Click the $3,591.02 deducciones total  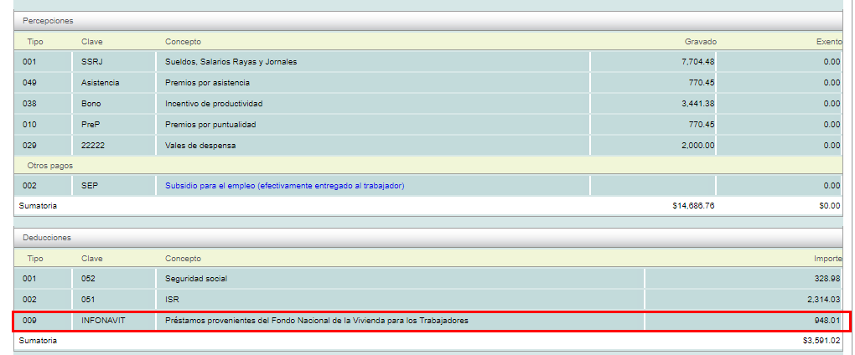pyautogui.click(x=821, y=341)
